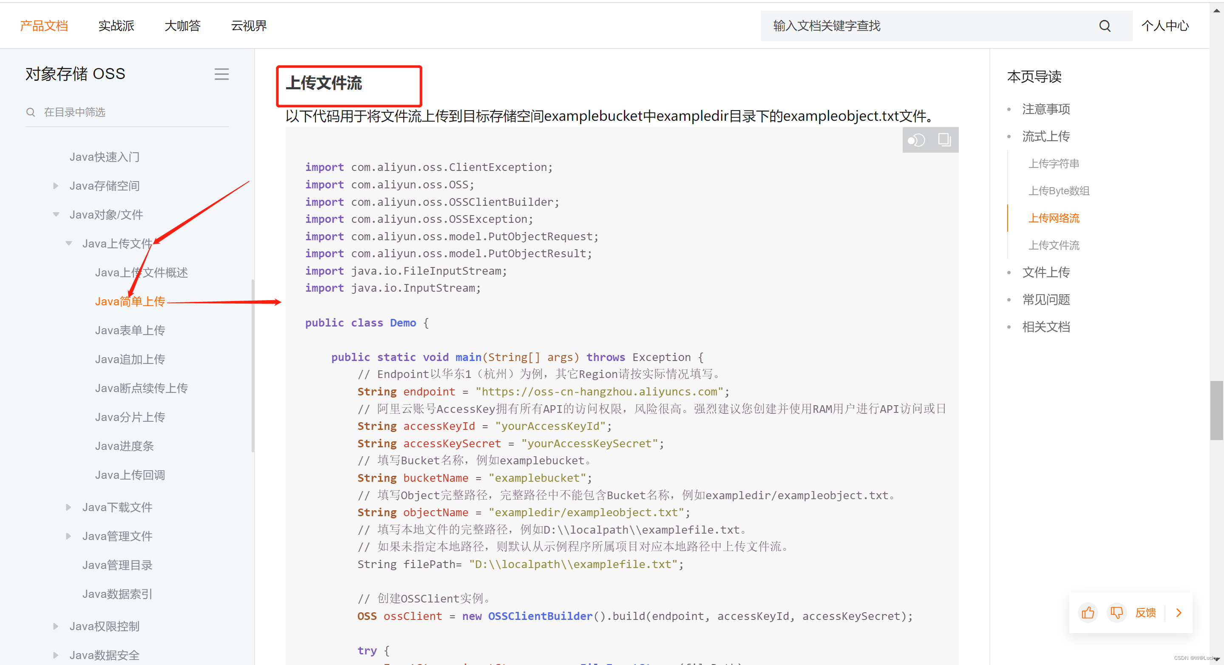
Task: Expand the Java存储空间 tree node
Action: pos(56,186)
